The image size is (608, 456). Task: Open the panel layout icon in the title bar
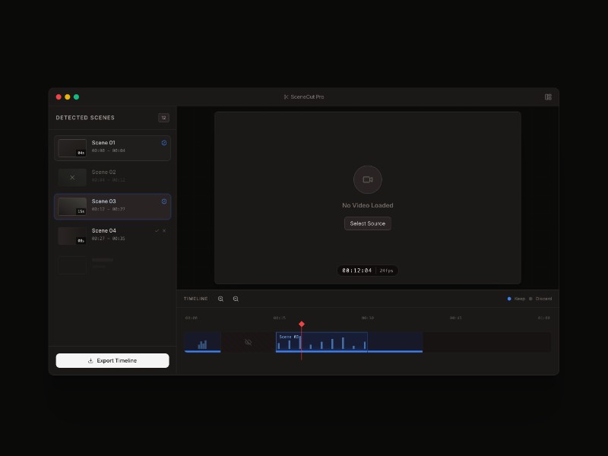click(547, 97)
